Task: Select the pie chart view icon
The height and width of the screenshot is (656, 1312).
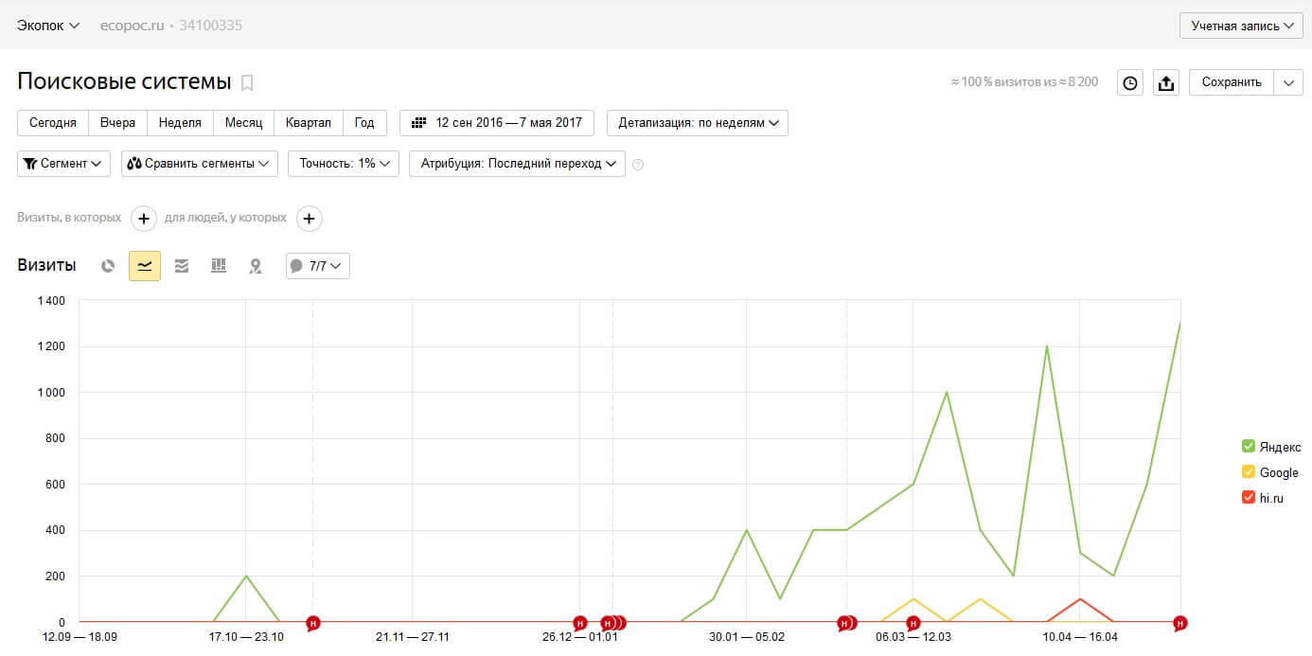Action: coord(108,266)
